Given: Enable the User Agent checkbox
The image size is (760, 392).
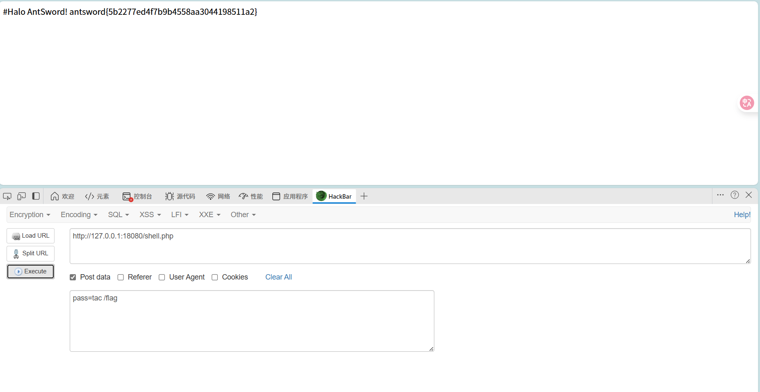Looking at the screenshot, I should click(162, 277).
